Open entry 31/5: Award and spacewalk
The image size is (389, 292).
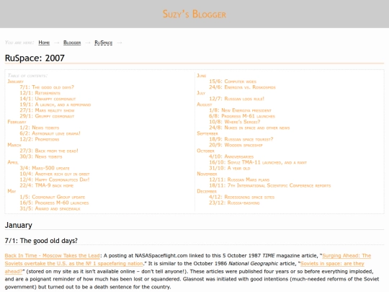50,208
